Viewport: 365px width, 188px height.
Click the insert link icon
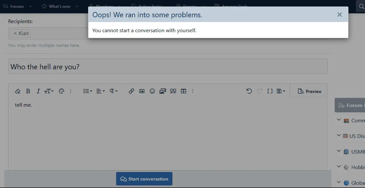click(x=131, y=91)
